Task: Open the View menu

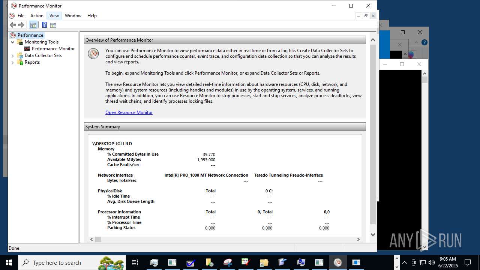Action: tap(54, 16)
